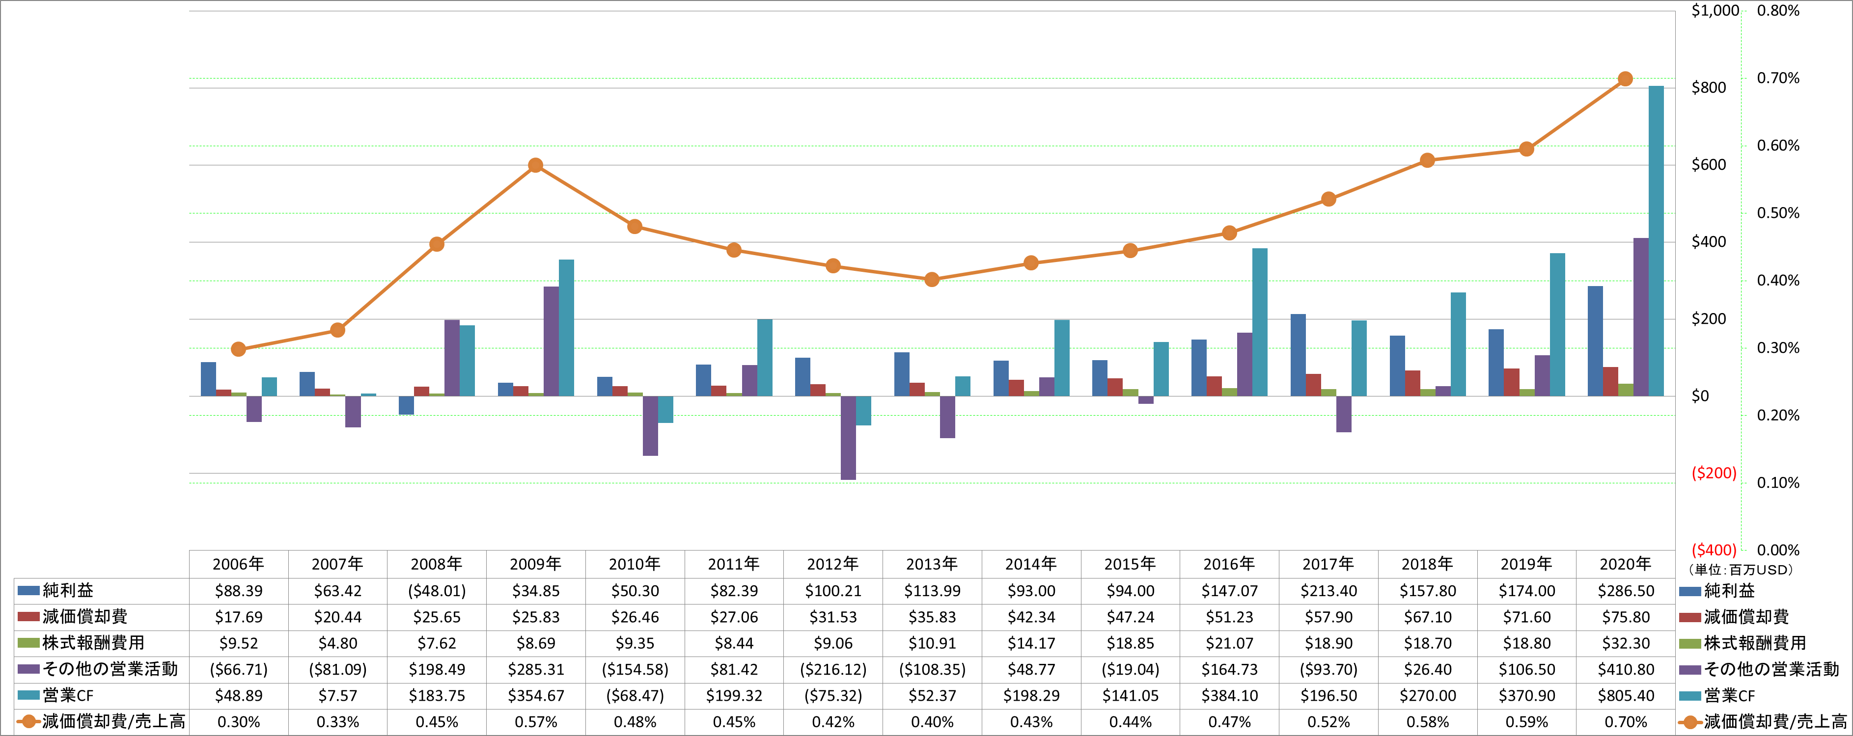The image size is (1853, 736).
Task: Click the $88.39 net income cell
Action: [239, 591]
